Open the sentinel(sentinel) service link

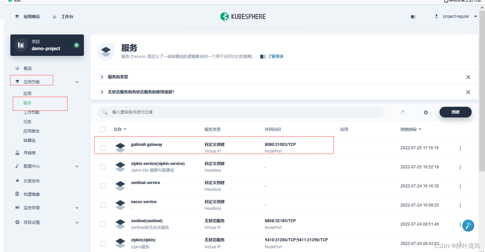coord(147,221)
